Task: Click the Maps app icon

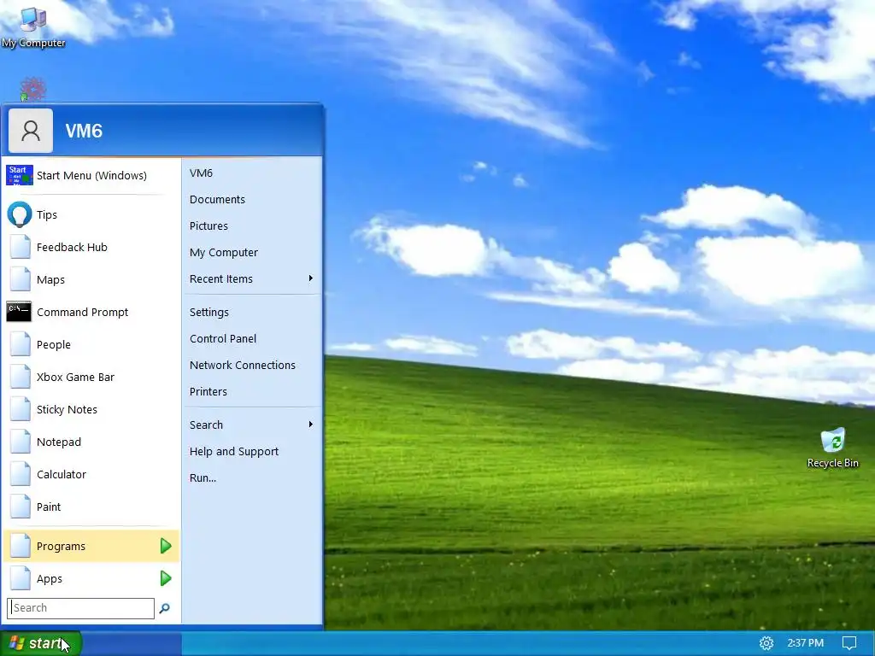Action: tap(21, 279)
